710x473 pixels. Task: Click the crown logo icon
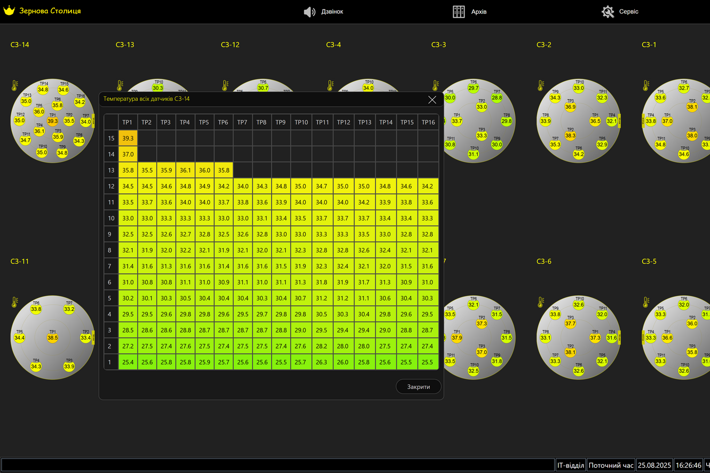click(9, 11)
